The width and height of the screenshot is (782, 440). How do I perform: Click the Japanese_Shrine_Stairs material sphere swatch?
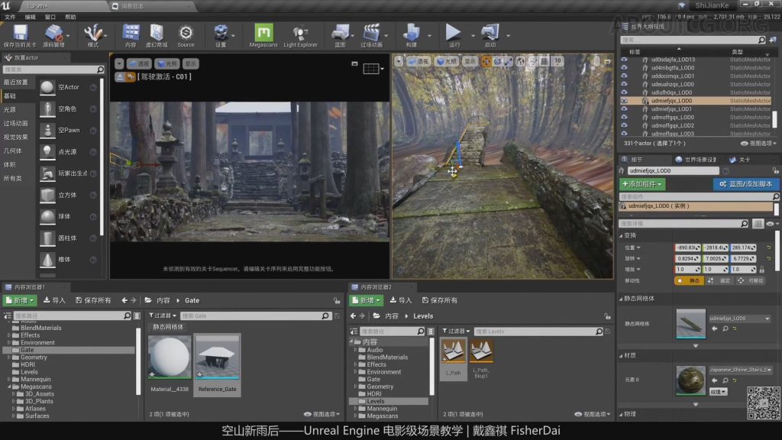[690, 380]
